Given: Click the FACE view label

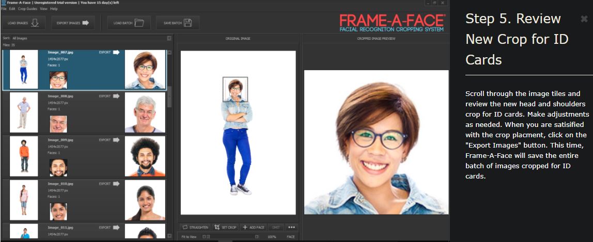Looking at the screenshot, I should [290, 237].
